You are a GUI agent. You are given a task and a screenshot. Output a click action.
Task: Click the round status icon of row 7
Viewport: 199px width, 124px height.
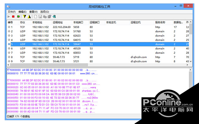pyautogui.click(x=9, y=53)
